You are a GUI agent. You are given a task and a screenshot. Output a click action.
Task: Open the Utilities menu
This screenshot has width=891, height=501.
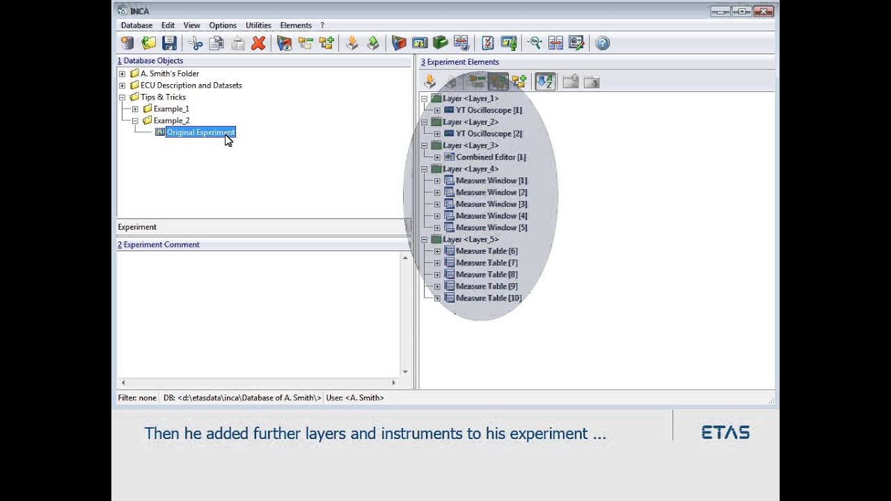[x=258, y=26]
